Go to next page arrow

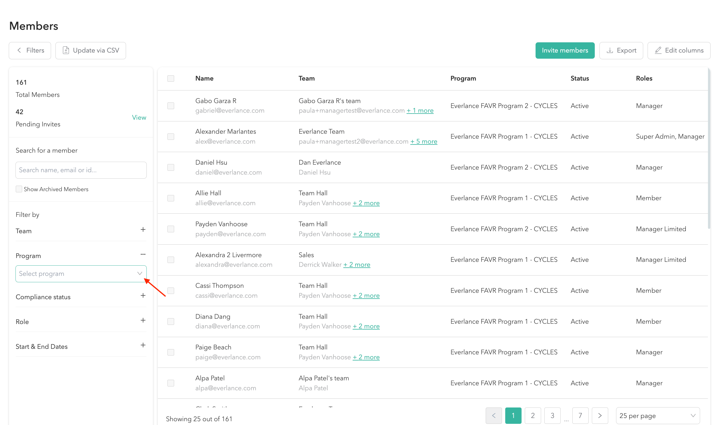(x=600, y=415)
